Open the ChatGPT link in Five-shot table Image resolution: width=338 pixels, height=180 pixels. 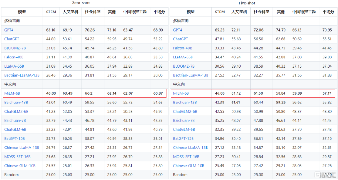tap(181, 39)
